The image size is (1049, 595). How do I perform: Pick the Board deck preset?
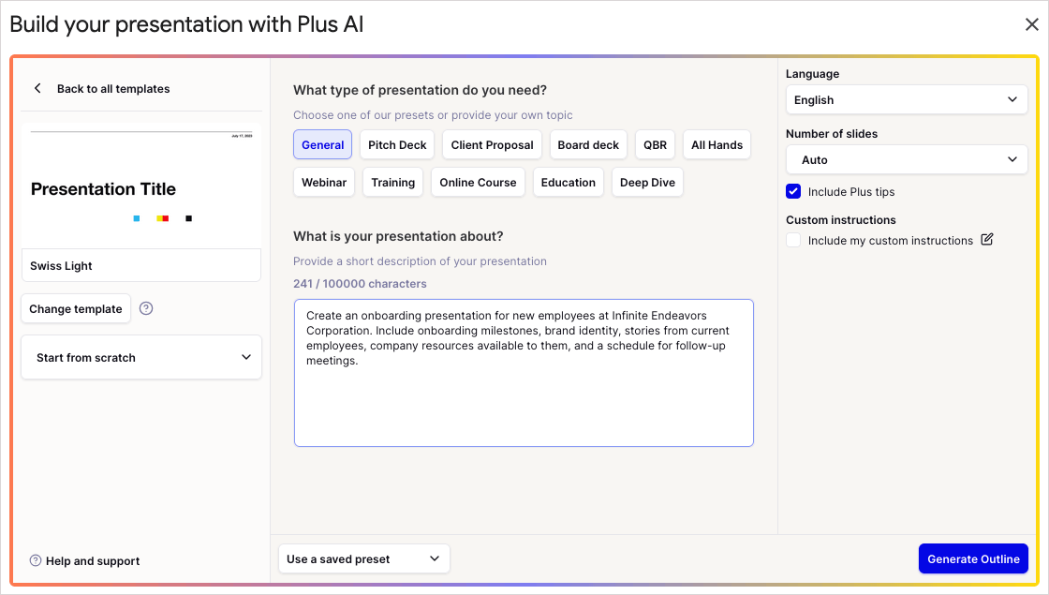pos(588,144)
